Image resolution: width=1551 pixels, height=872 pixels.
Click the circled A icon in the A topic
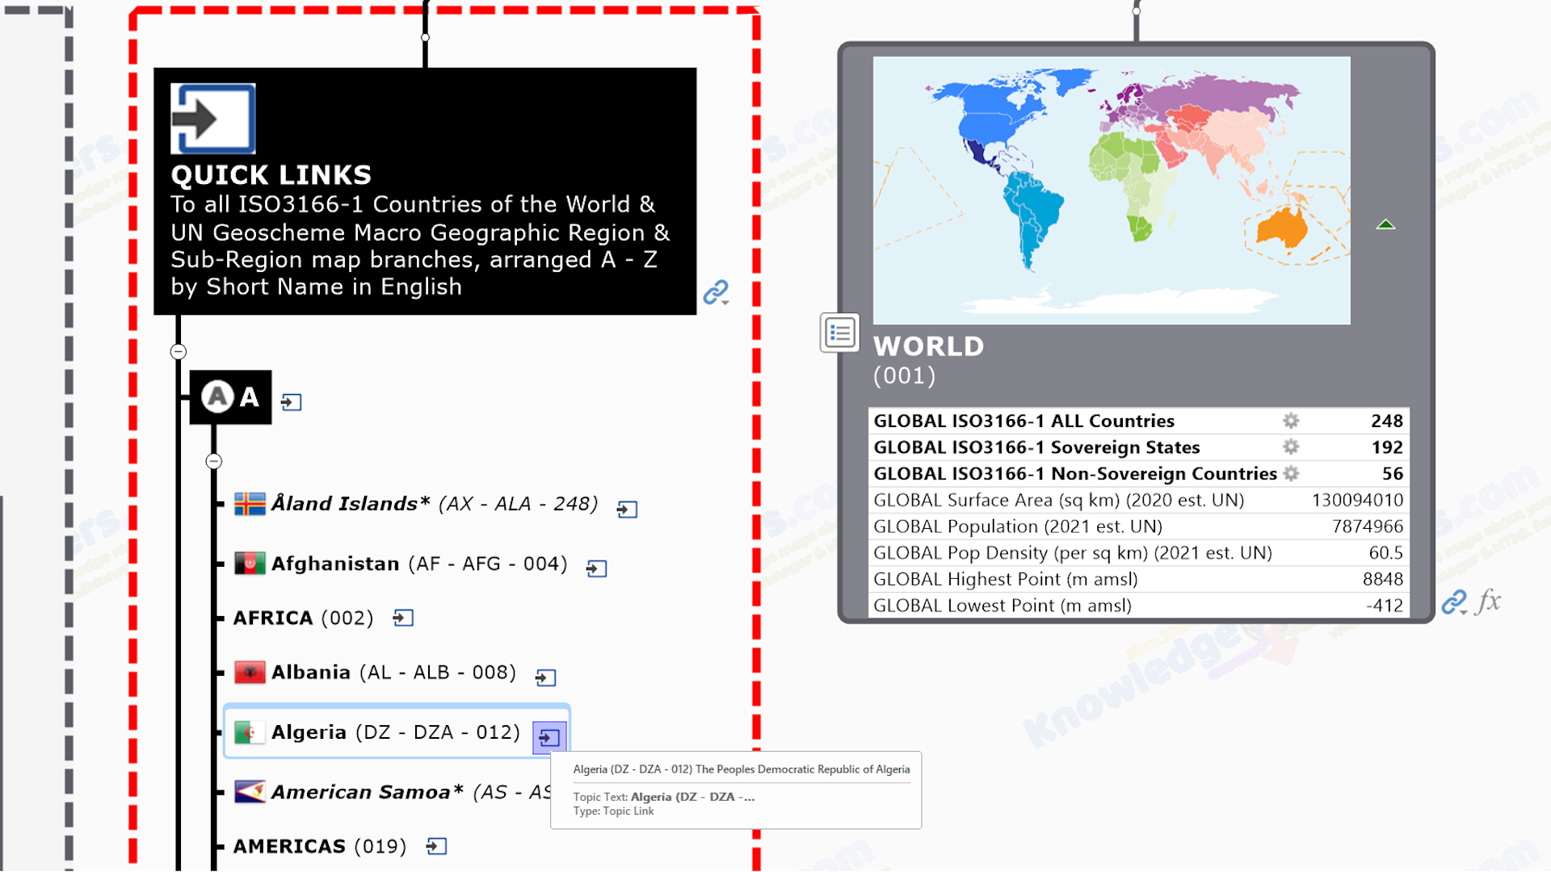pyautogui.click(x=217, y=397)
